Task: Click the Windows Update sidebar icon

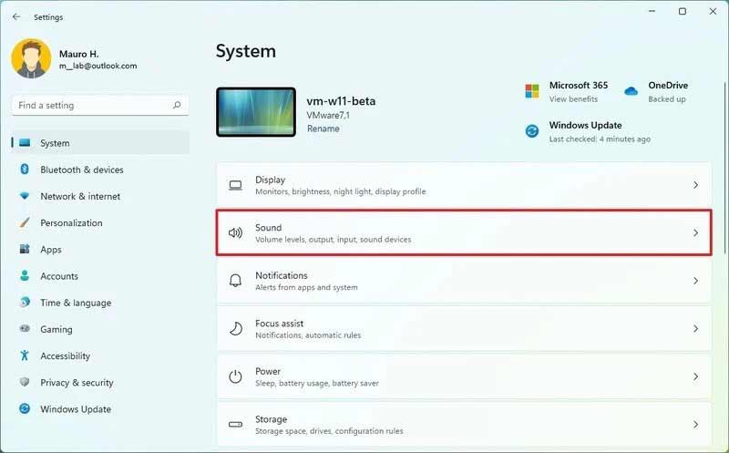Action: coord(25,408)
